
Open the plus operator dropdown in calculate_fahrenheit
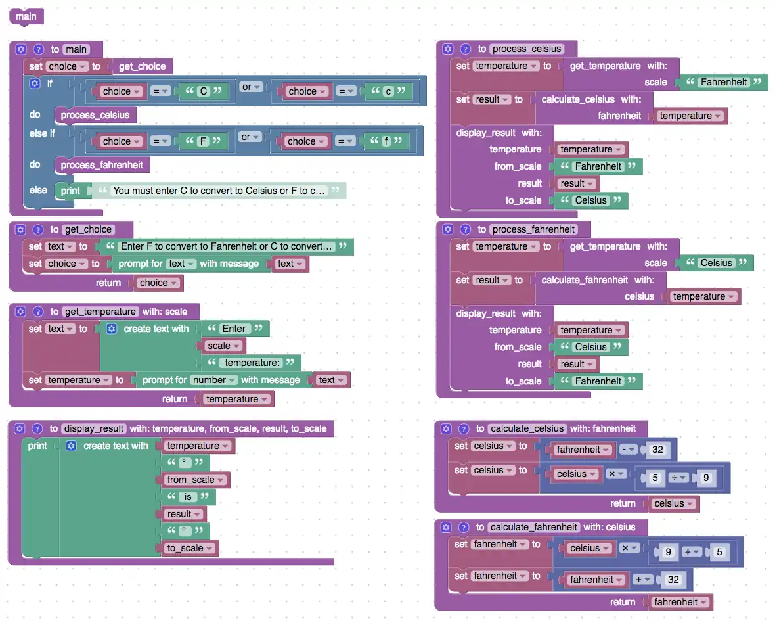point(642,580)
